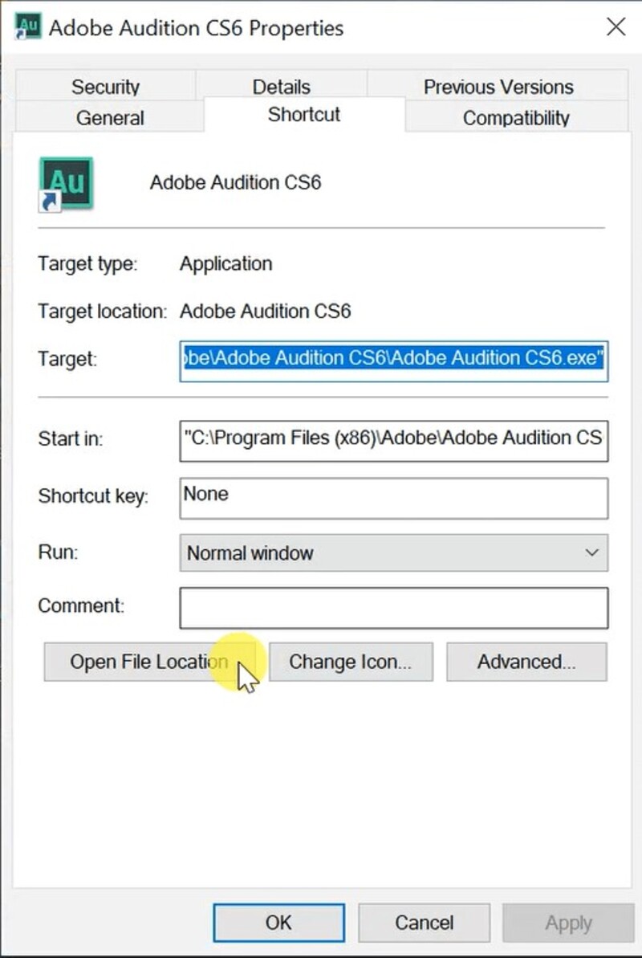Confirm changes with the OK button

(278, 922)
